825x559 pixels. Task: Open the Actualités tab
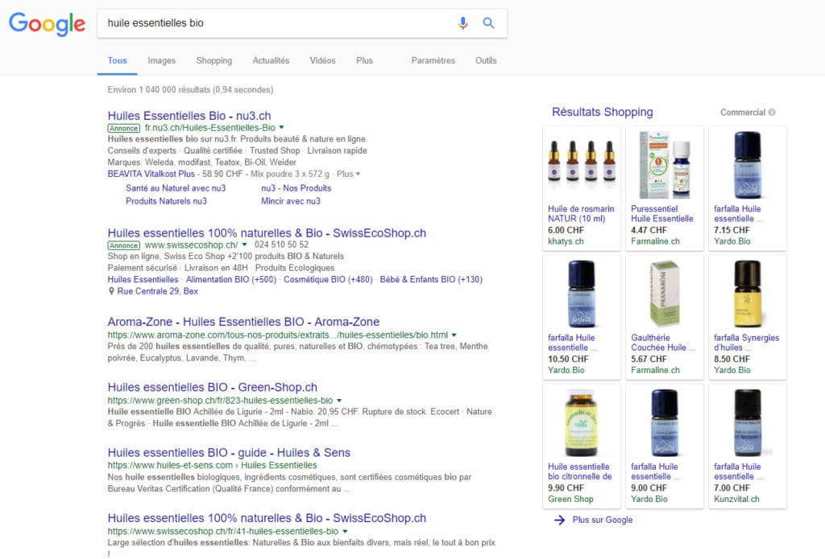click(271, 61)
